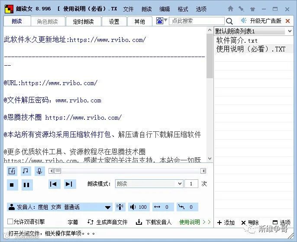
Task: Click the arrows after 使用说明
Action: 207,222
